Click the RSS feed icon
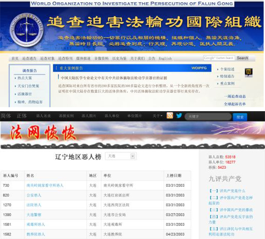 [169, 116]
